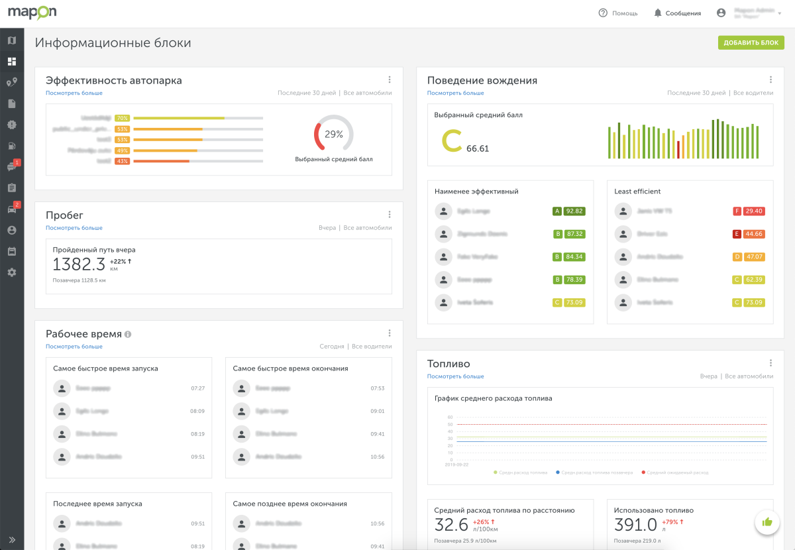795x550 pixels.
Task: Click the ДОБАВИТЬ БЛОК button
Action: click(x=751, y=42)
